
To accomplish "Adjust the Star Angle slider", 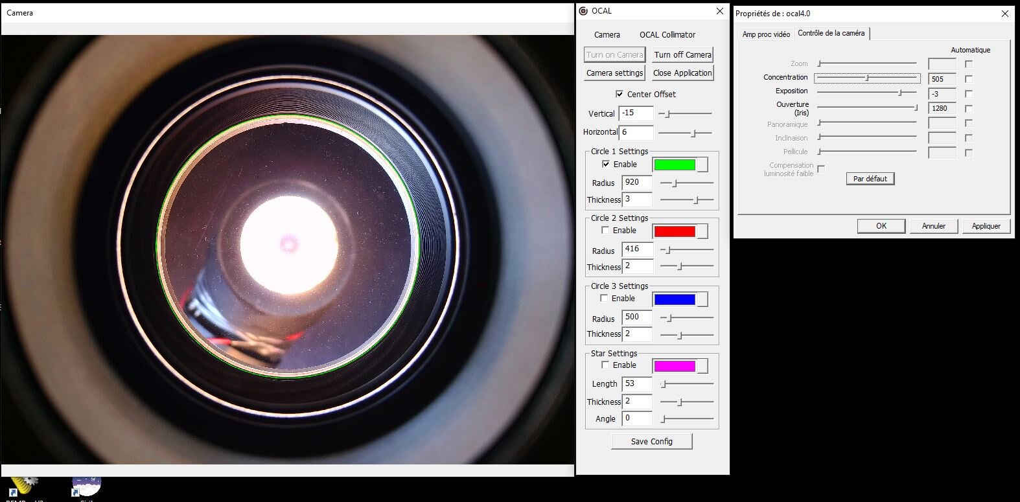I will coord(687,419).
